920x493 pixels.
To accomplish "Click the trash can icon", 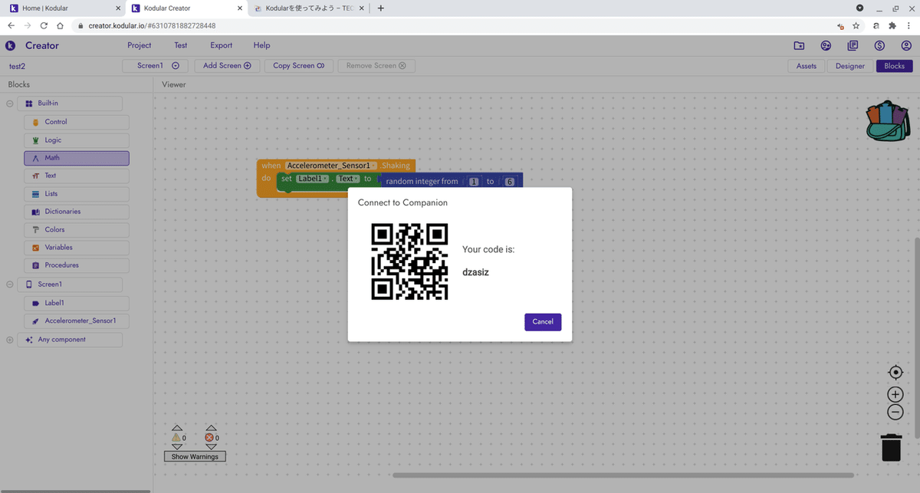I will pos(891,447).
